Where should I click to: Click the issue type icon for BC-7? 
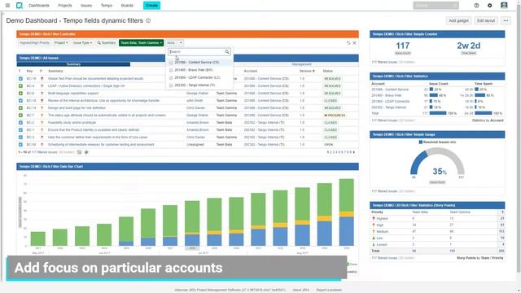(20, 116)
